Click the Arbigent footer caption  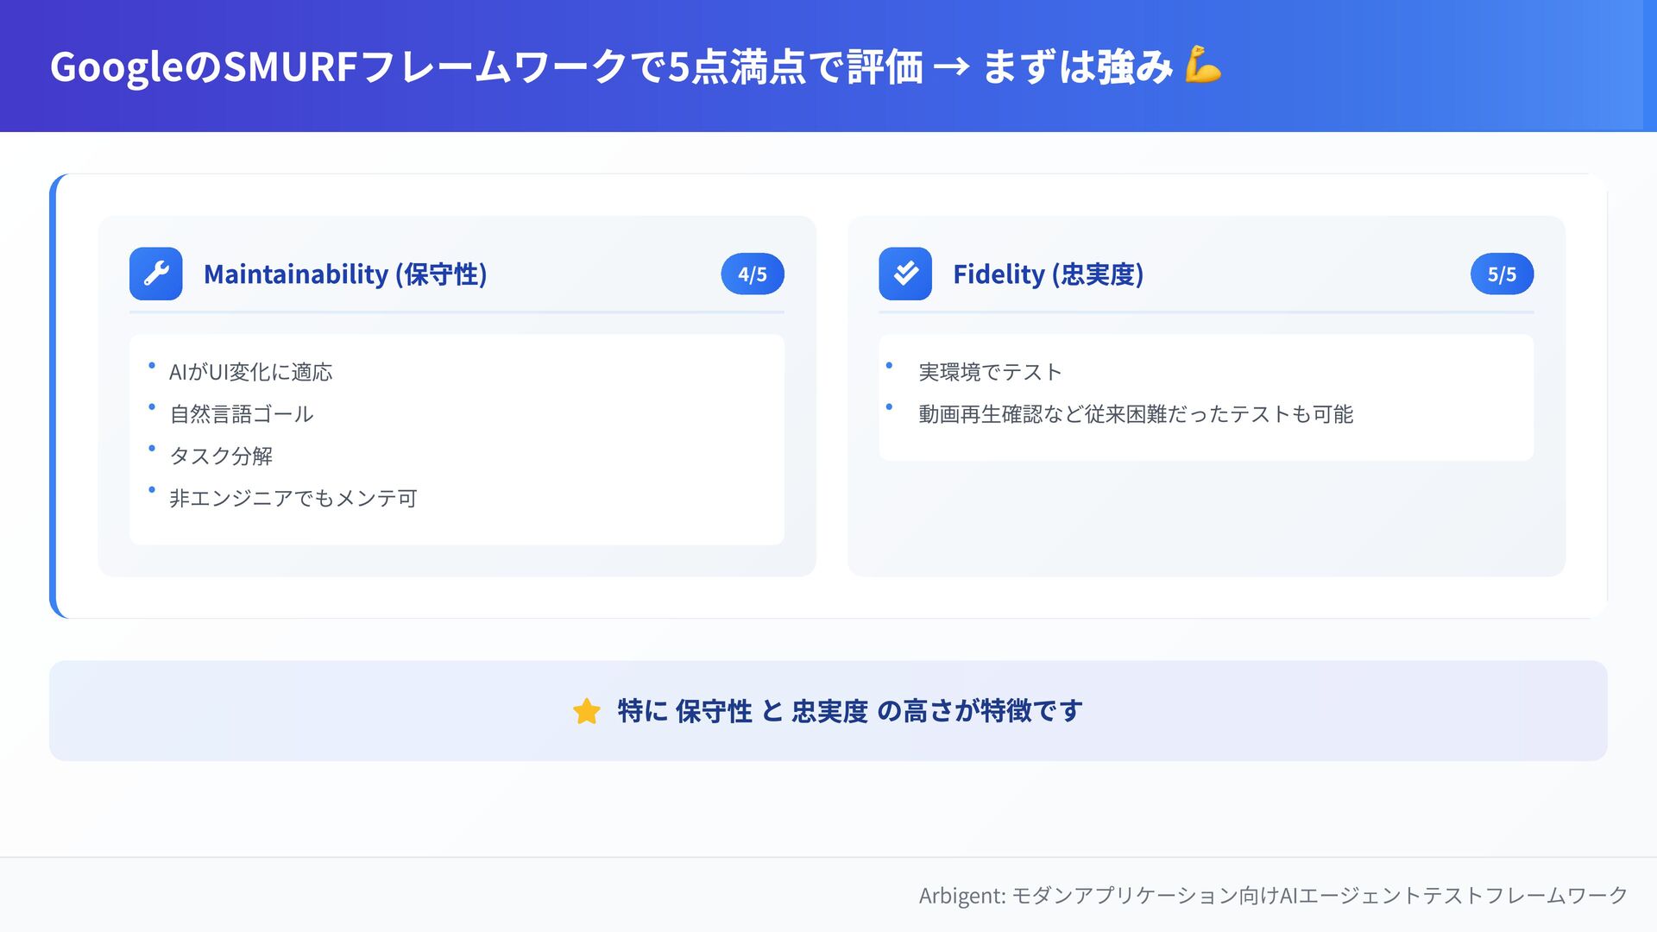coord(1272,895)
